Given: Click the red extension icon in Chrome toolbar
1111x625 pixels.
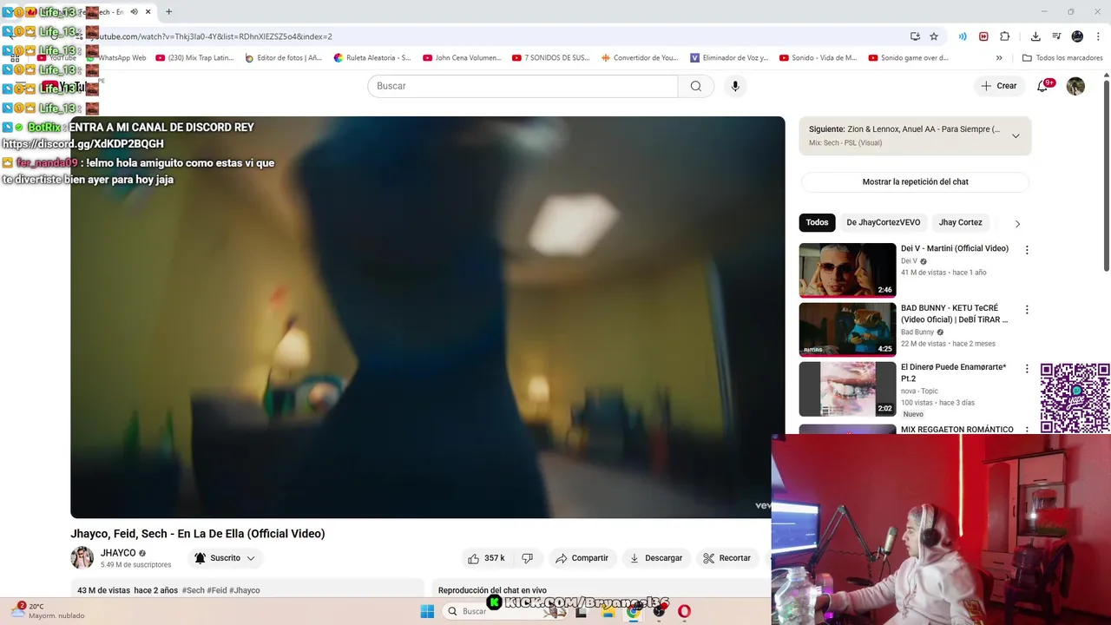Looking at the screenshot, I should coord(983,36).
